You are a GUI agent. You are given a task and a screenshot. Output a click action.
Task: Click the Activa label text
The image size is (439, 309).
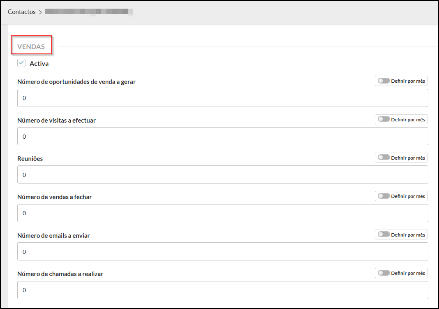(39, 64)
